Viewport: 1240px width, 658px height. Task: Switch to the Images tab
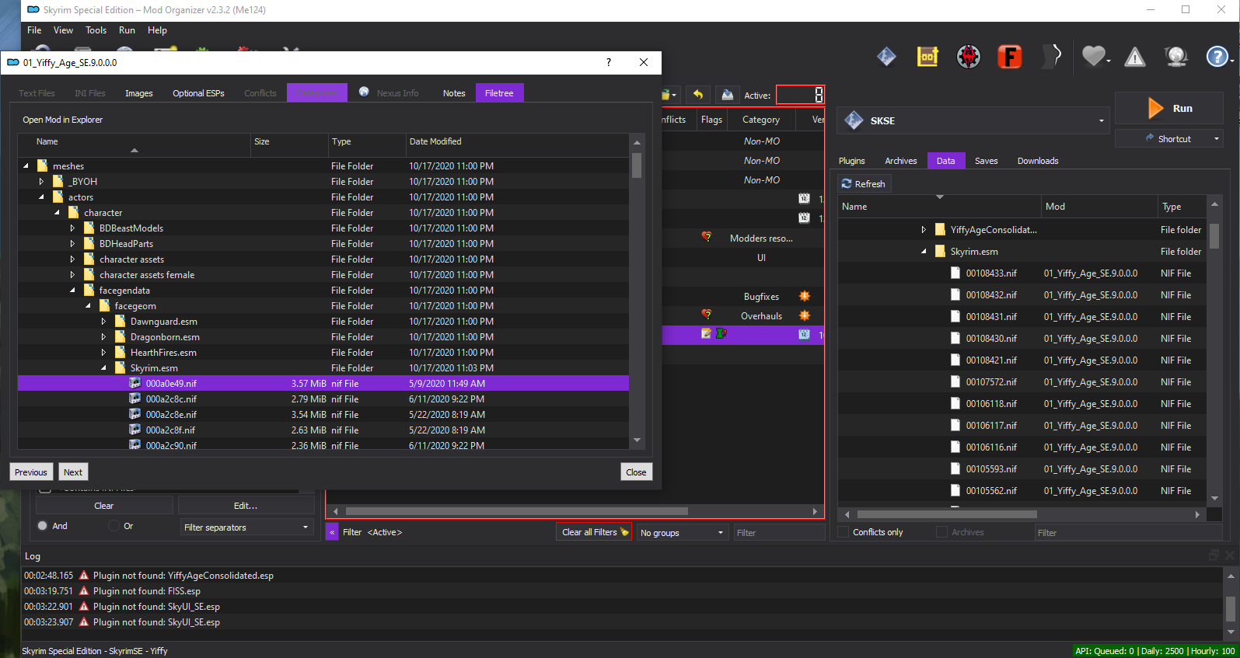pos(139,93)
